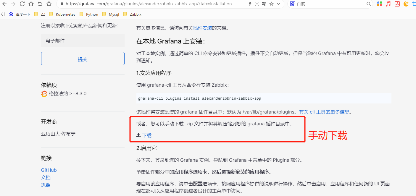The width and height of the screenshot is (416, 196).
Task: Collapse the bookmarks bar arrow at left
Action: click(3, 14)
